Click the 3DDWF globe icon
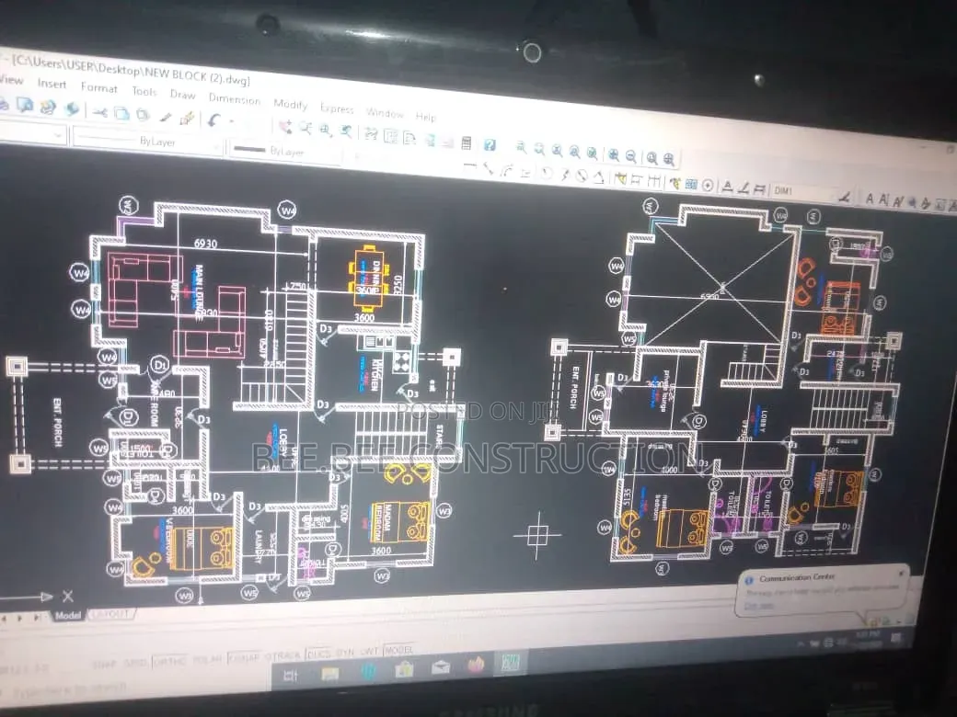The height and width of the screenshot is (717, 957). (72, 109)
